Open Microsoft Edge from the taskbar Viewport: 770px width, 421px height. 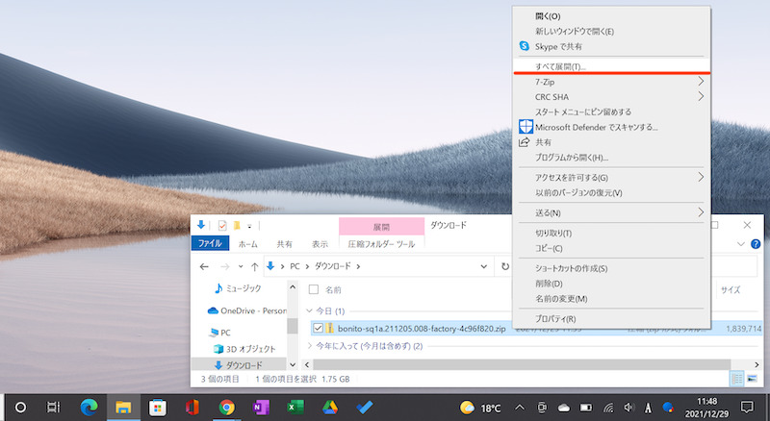[88, 407]
